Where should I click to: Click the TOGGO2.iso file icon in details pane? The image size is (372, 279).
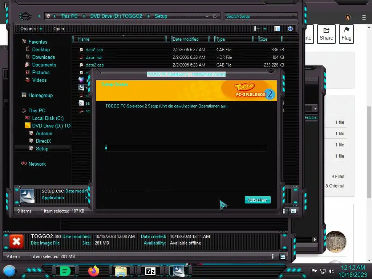[x=16, y=241]
